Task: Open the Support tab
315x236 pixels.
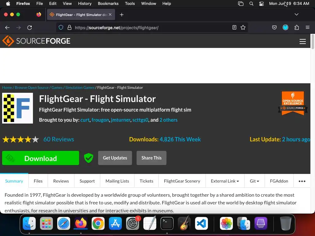Action: [x=87, y=181]
